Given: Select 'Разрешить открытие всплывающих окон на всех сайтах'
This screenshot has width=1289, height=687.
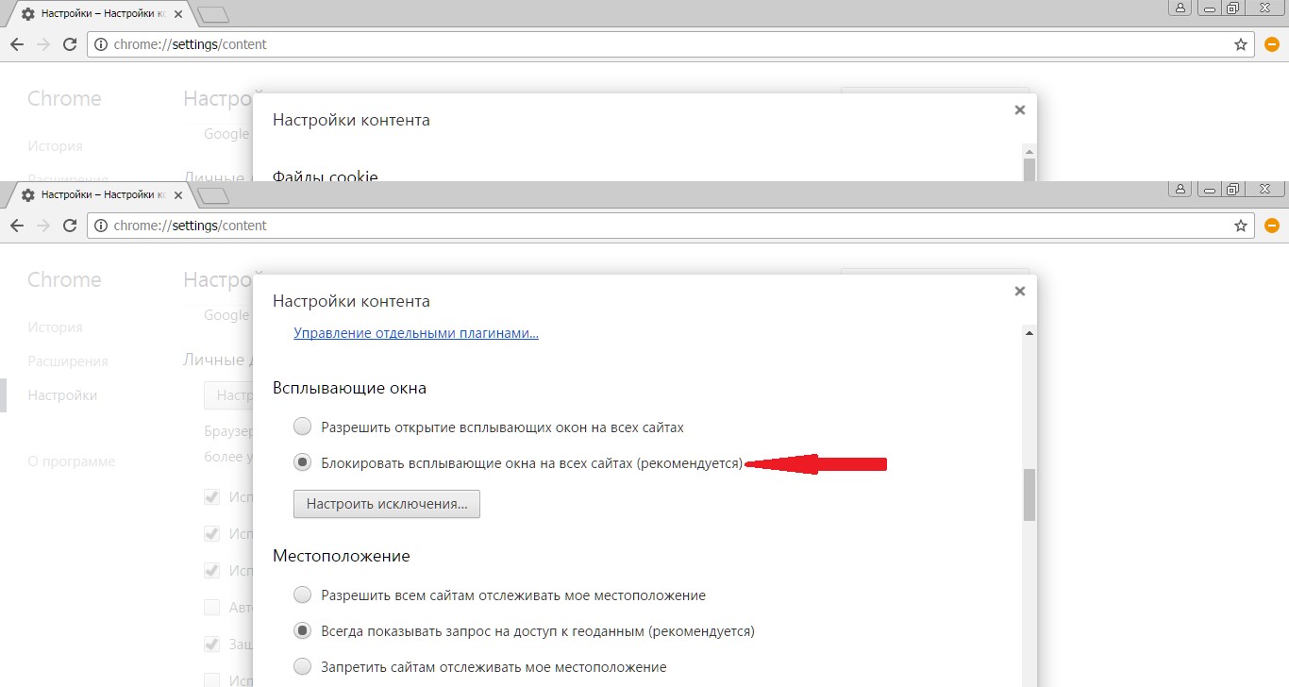Looking at the screenshot, I should point(302,427).
